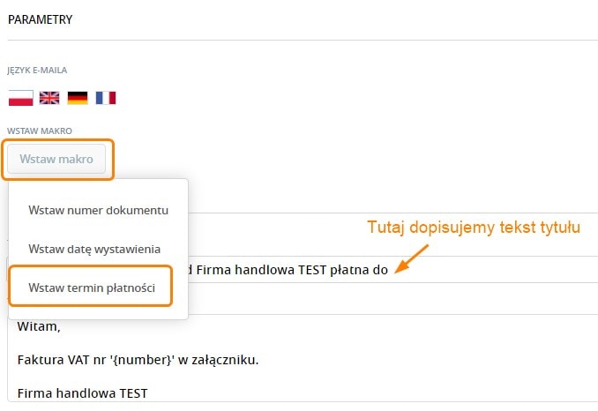The height and width of the screenshot is (411, 598).
Task: Click the 'Tutaj dopisujemy tekst tytułu' annotation
Action: tap(474, 228)
